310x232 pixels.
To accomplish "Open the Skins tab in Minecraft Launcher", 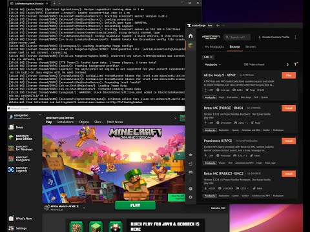I will coord(98,122).
